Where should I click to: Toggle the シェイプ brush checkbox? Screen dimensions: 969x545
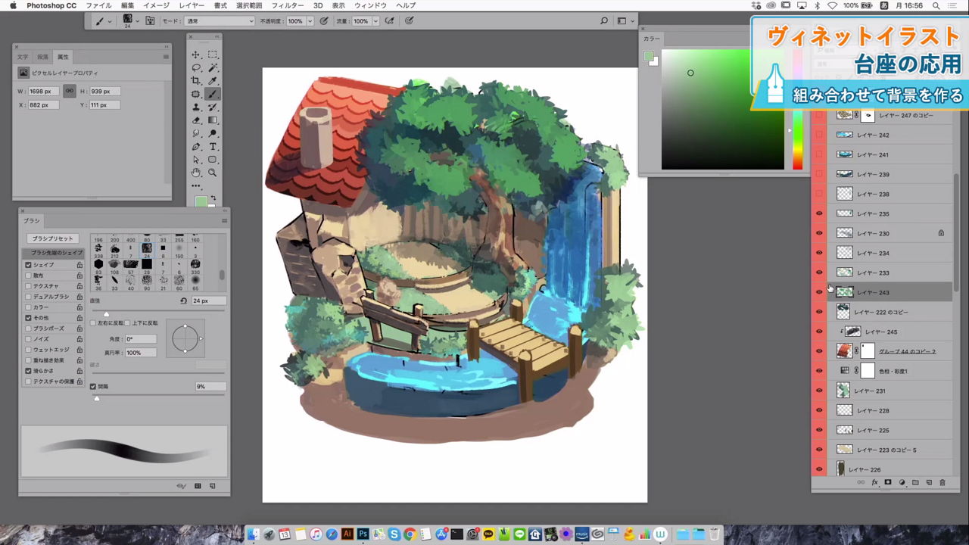tap(28, 265)
